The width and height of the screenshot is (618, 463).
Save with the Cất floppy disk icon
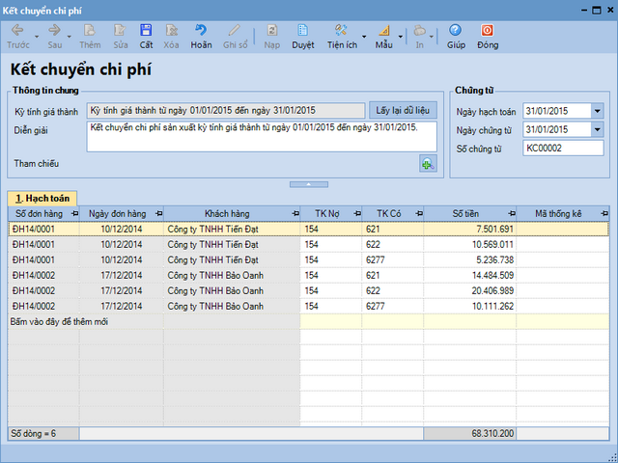(146, 30)
